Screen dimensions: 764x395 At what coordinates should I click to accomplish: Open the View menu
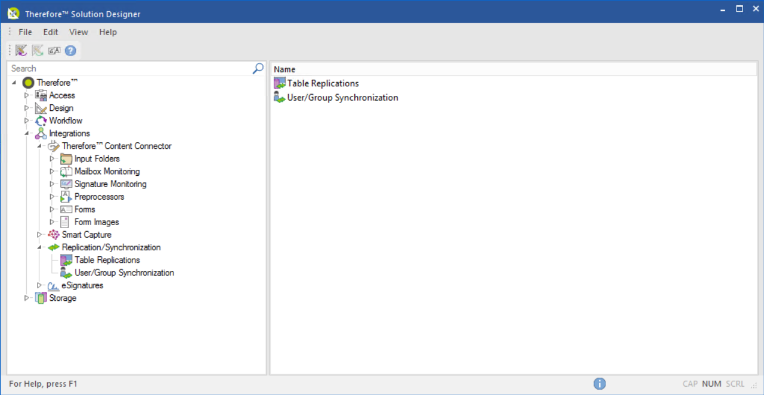click(78, 32)
